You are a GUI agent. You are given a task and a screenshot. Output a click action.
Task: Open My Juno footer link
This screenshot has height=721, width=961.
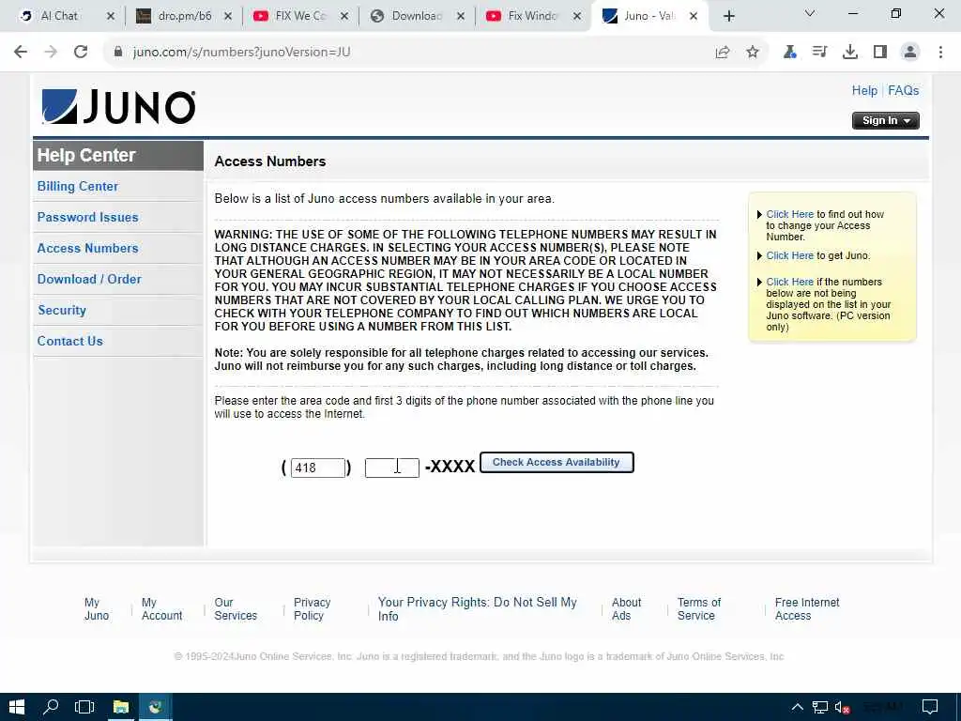(97, 608)
